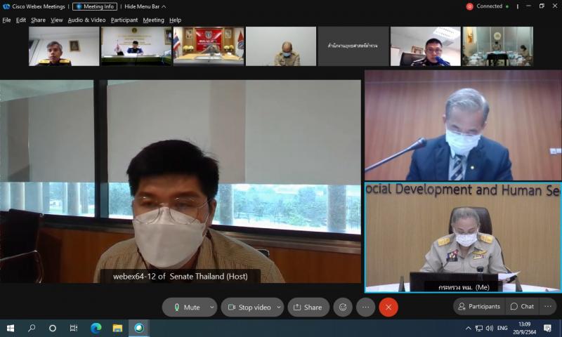Image resolution: width=562 pixels, height=337 pixels.
Task: Open the Windows Start menu
Action: tap(11, 328)
